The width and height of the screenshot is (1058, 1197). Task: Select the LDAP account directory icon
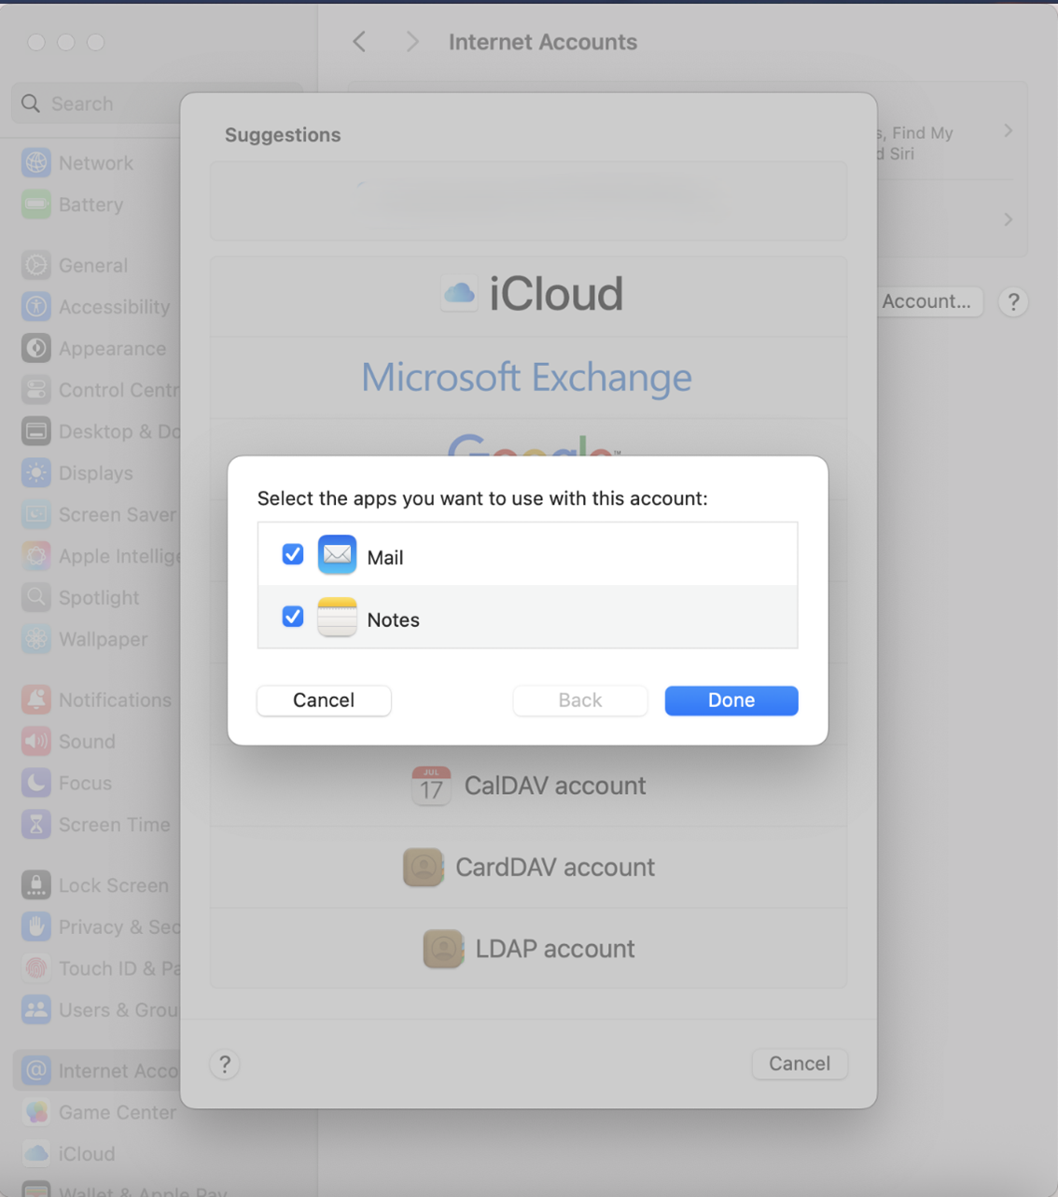click(443, 949)
